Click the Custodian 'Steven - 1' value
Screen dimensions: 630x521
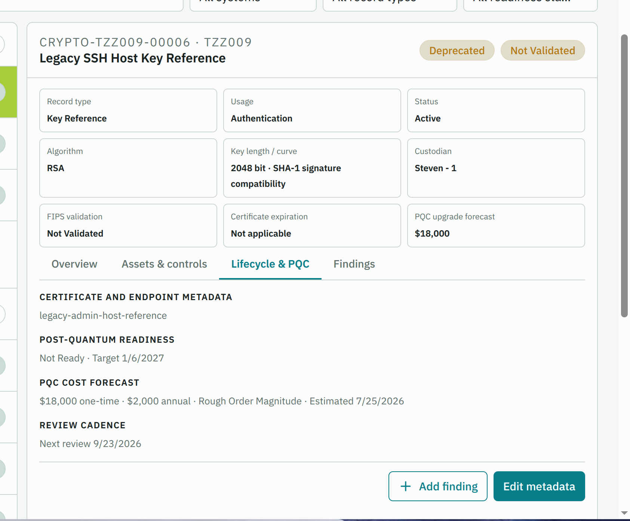click(436, 168)
